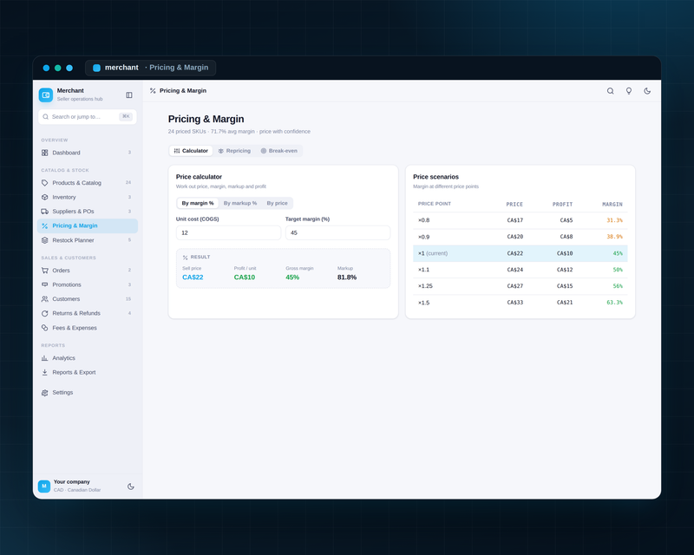Go to the Orders page

coord(88,271)
